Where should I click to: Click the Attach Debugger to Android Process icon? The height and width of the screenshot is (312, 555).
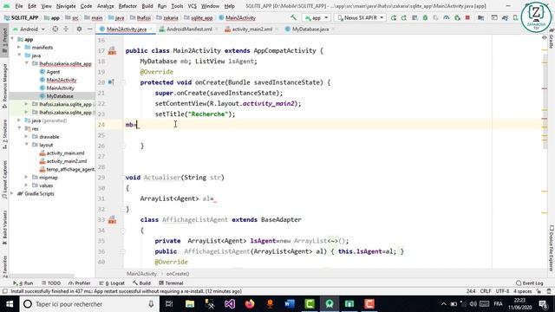click(x=457, y=17)
